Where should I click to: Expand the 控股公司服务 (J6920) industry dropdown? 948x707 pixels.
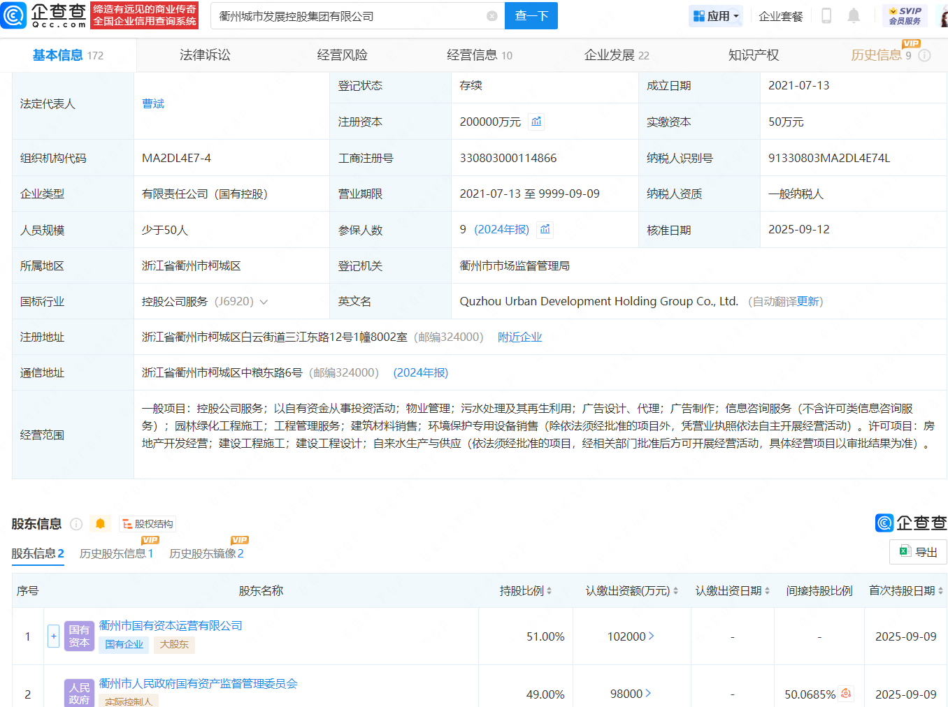tap(264, 302)
